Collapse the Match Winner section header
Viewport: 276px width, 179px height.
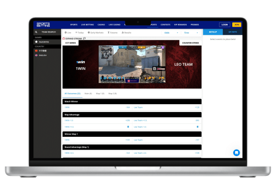pyautogui.click(x=132, y=101)
